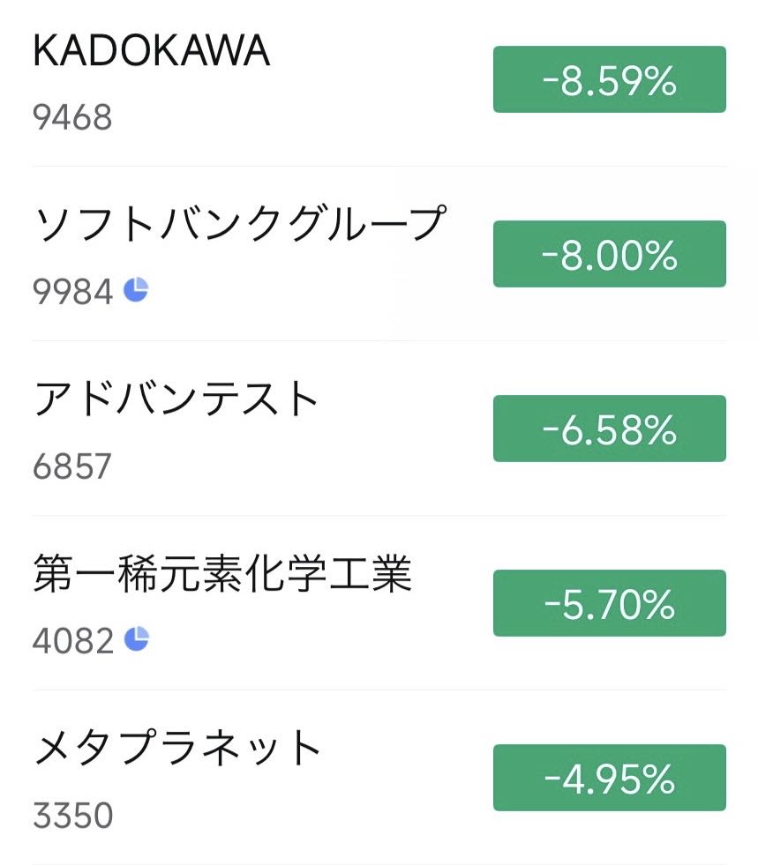Select stock code 4082
Image resolution: width=758 pixels, height=865 pixels.
pos(72,639)
